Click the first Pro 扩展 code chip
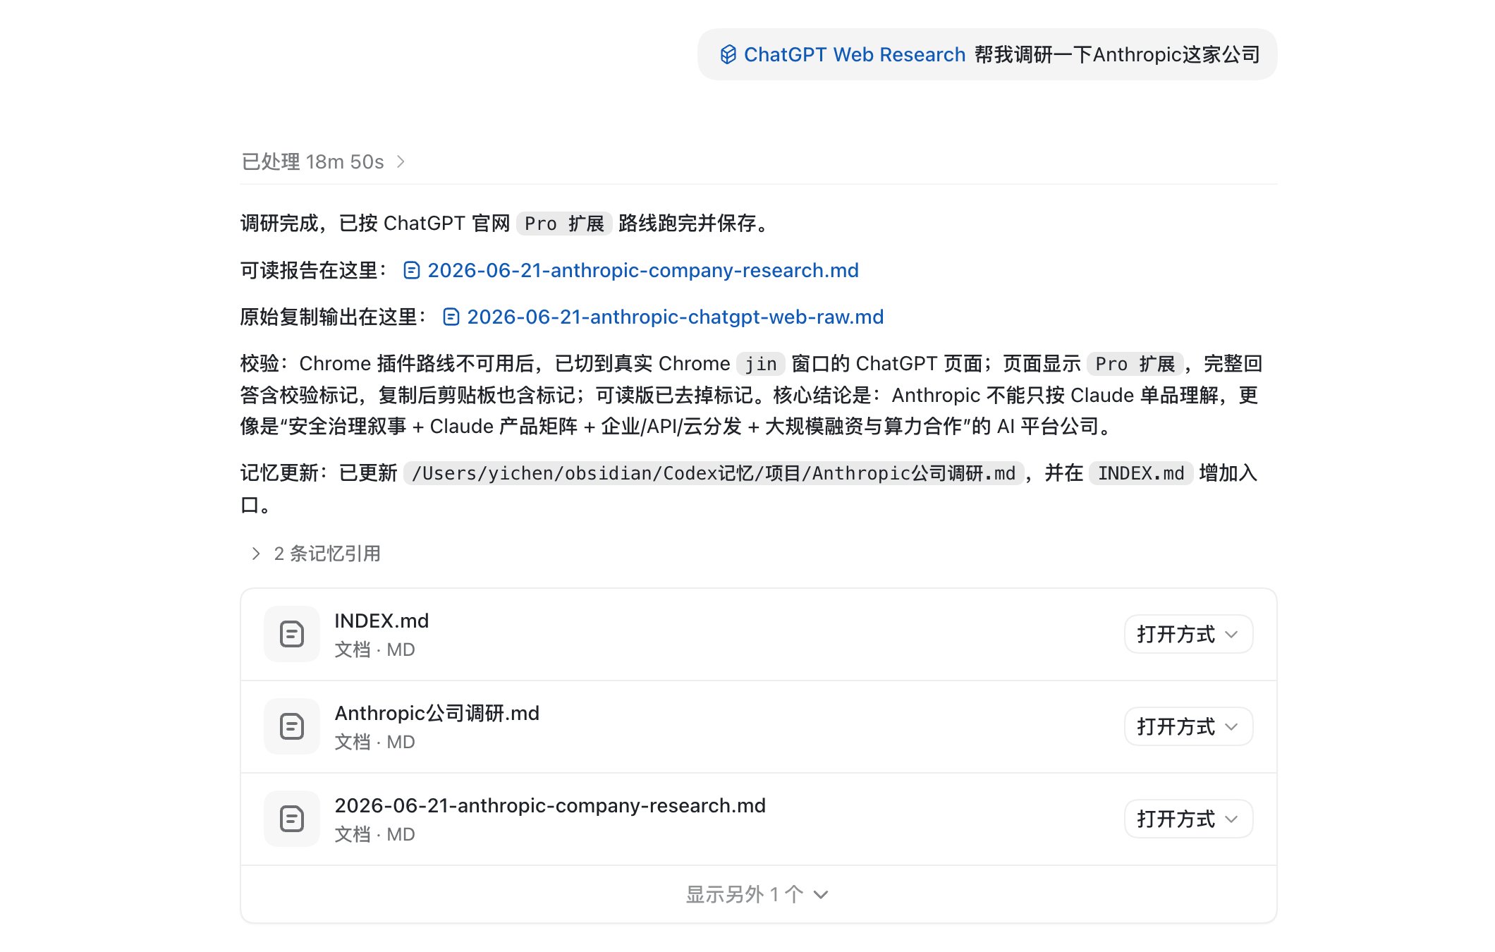Screen dimensions: 1495x952 [x=564, y=224]
